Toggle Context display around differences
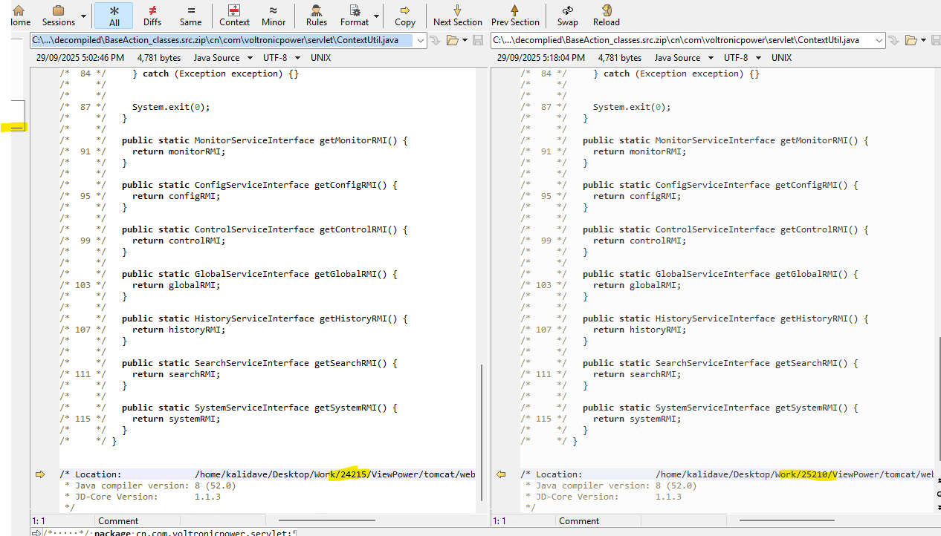 234,15
